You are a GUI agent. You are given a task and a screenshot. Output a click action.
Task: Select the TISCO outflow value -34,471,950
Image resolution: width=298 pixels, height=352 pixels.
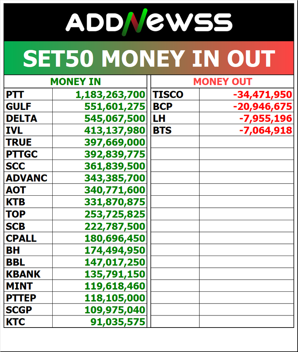click(x=263, y=95)
